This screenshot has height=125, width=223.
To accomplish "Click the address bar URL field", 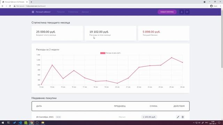I will 111,6.
